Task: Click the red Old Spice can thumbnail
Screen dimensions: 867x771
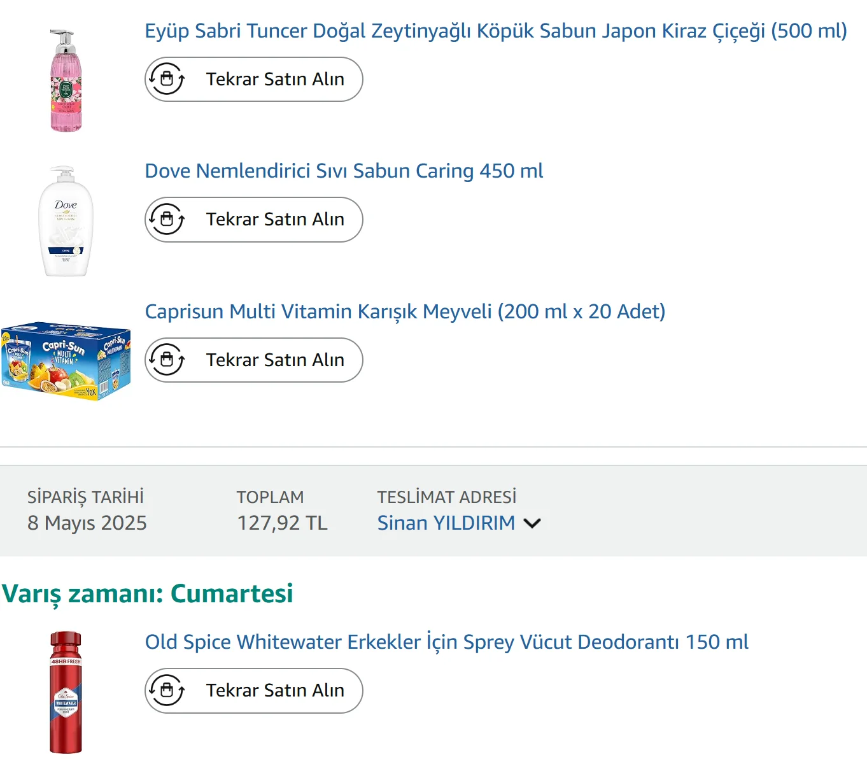Action: tap(66, 692)
